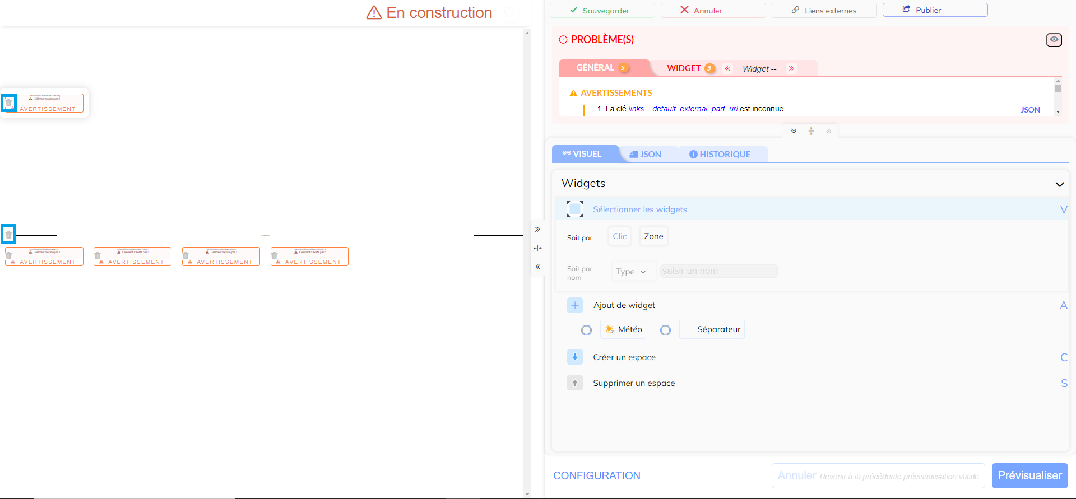Image resolution: width=1076 pixels, height=499 pixels.
Task: Click the next widget double-chevron arrow
Action: pyautogui.click(x=791, y=68)
